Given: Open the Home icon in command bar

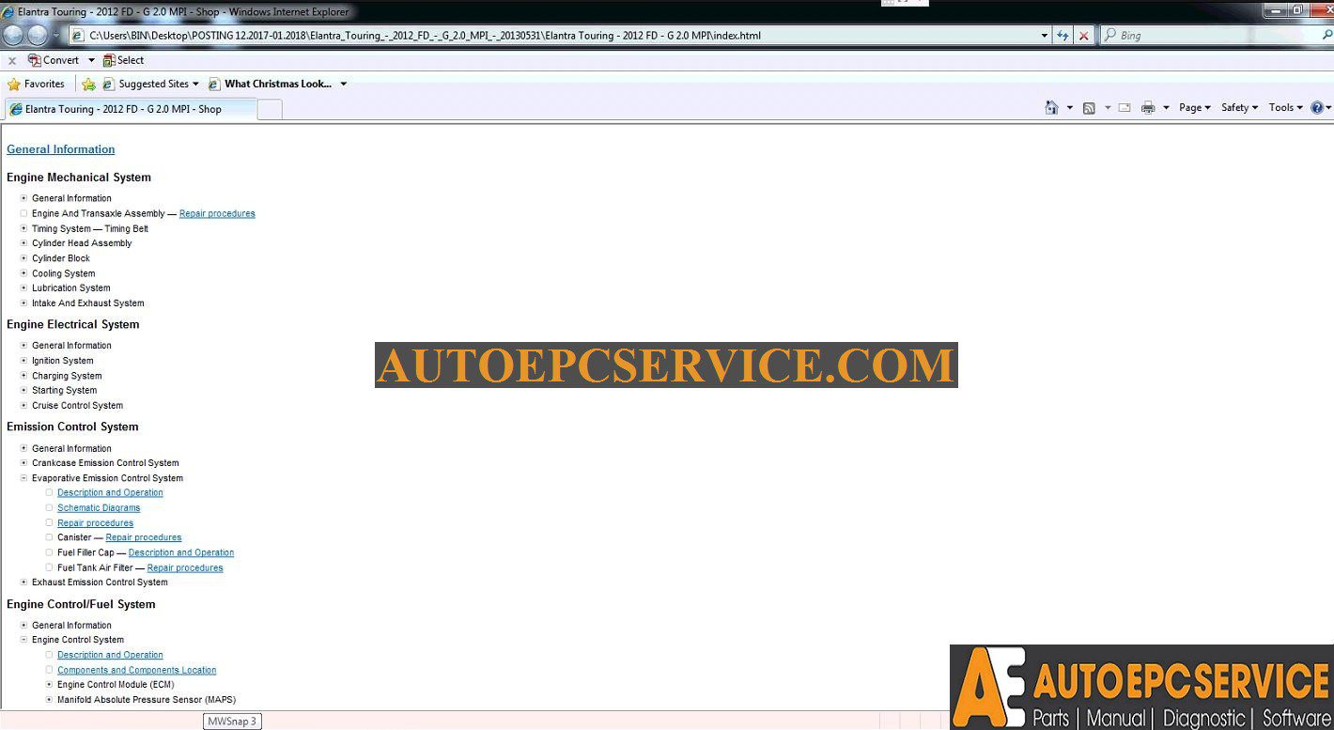Looking at the screenshot, I should (x=1051, y=108).
